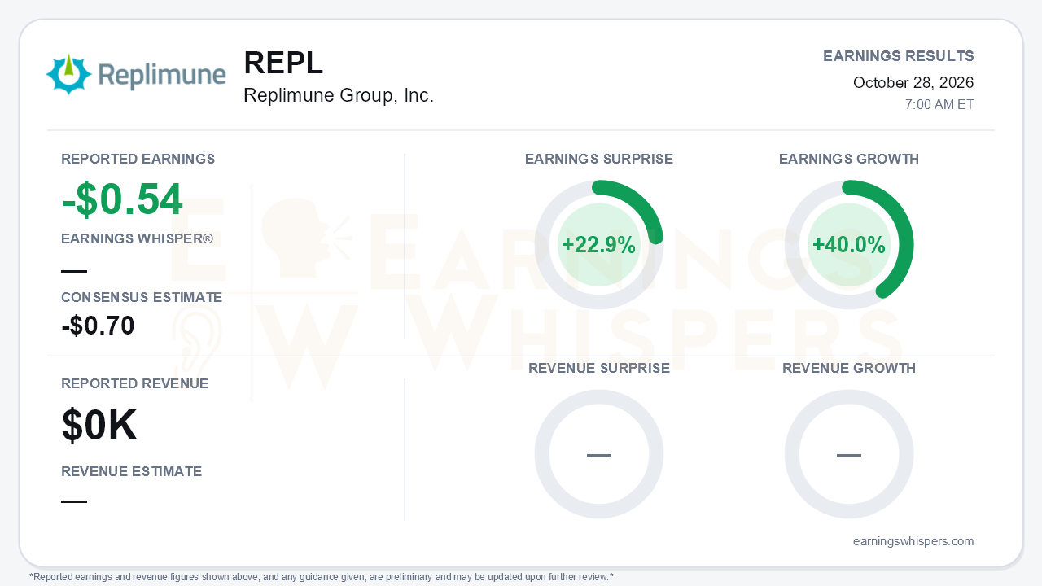Click the Replimune Group, Inc. company name
1042x586 pixels.
[x=339, y=95]
